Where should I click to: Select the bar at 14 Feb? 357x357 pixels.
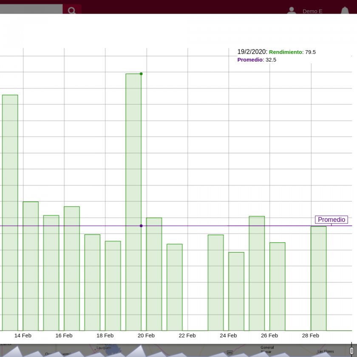tap(31, 266)
